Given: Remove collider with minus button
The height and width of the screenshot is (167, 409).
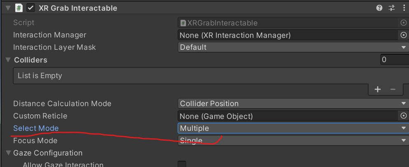Looking at the screenshot, I should (x=393, y=89).
